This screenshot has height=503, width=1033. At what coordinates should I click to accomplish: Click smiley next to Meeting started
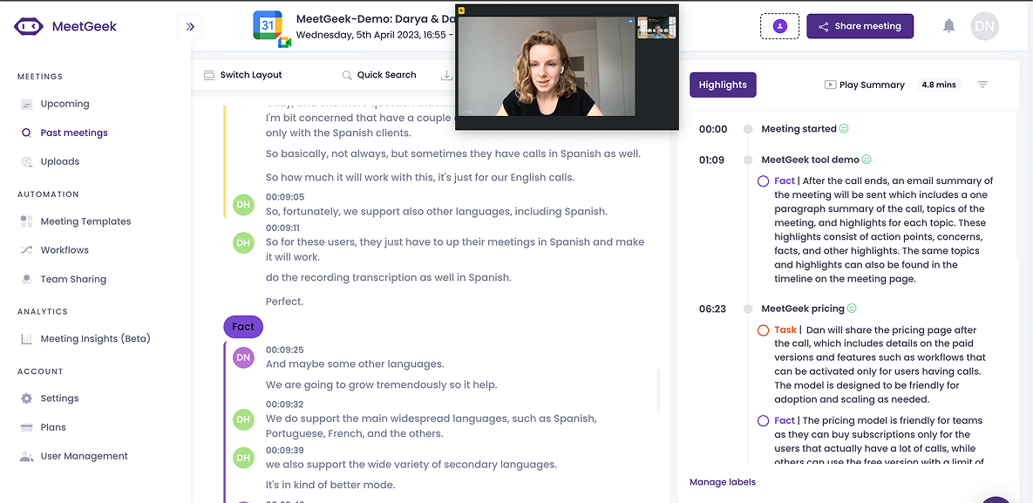pos(843,129)
